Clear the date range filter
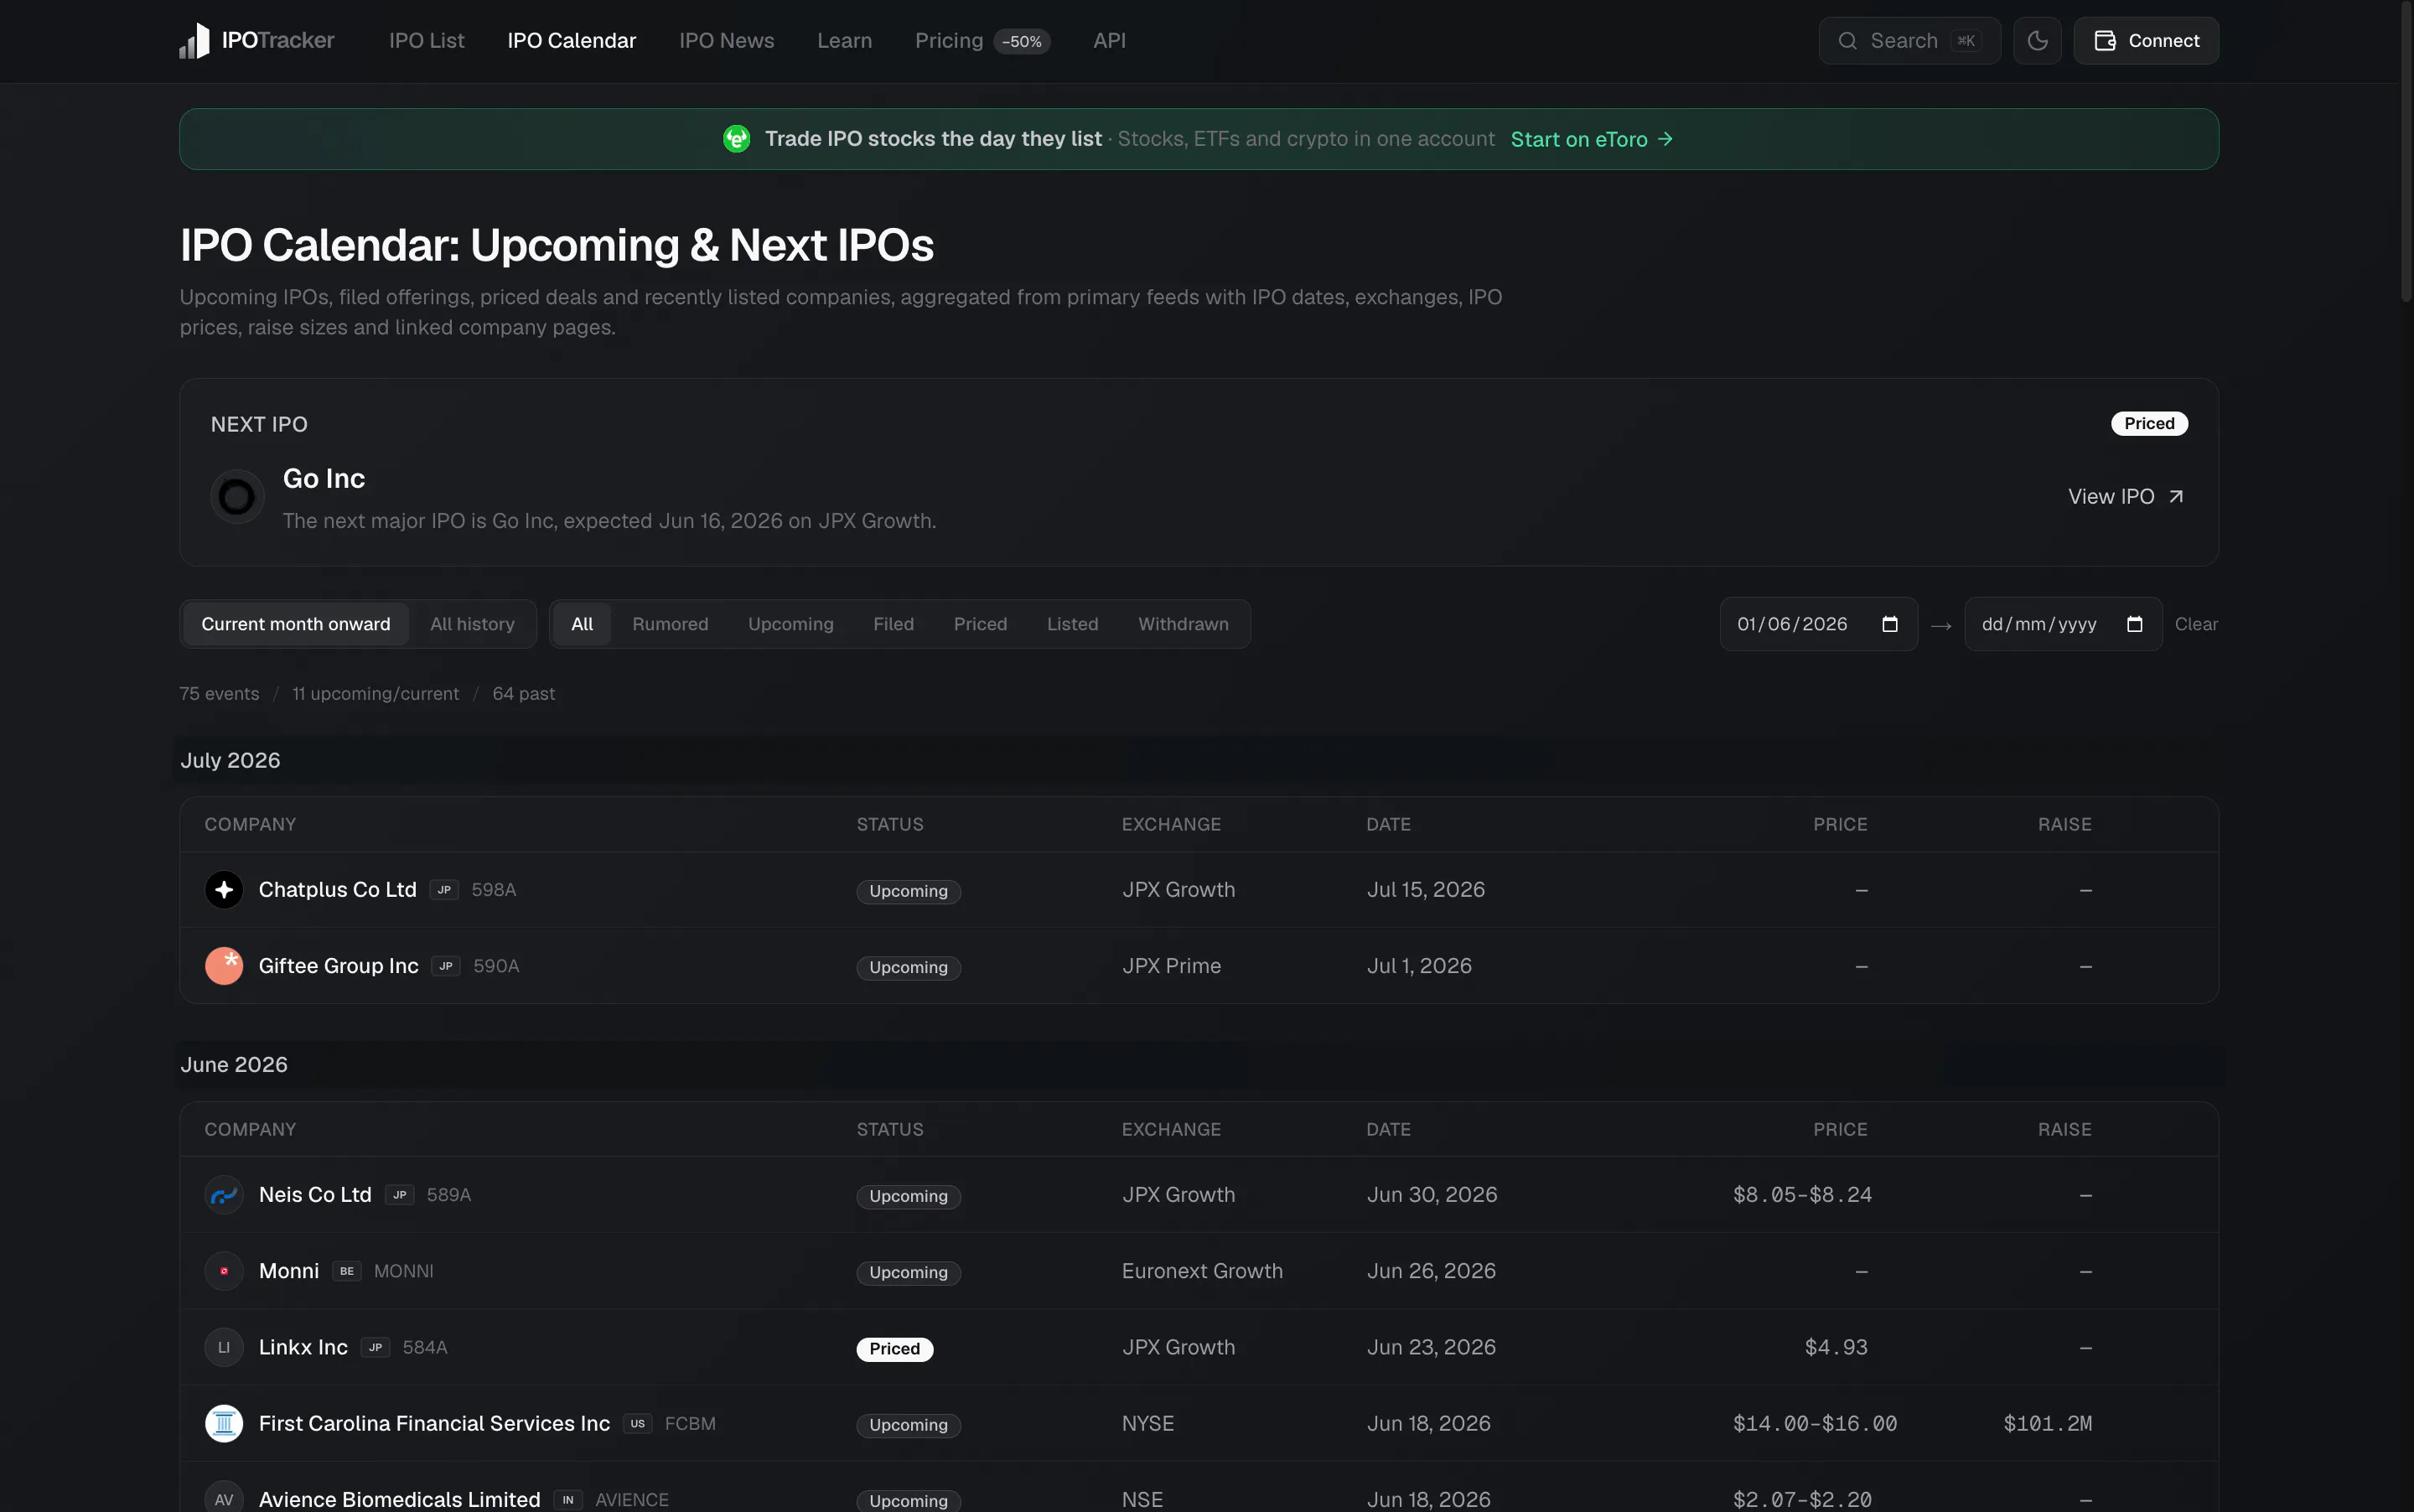2414x1512 pixels. click(x=2196, y=624)
